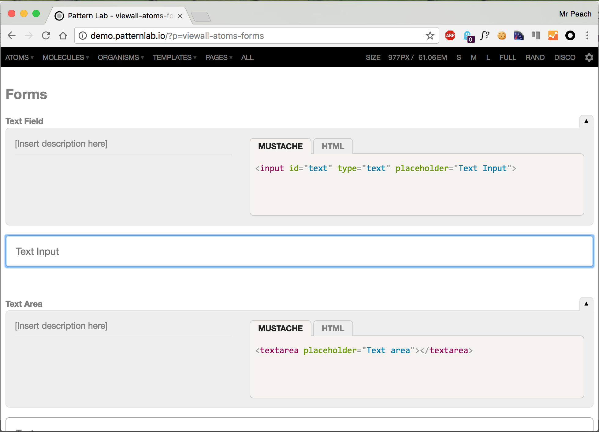The image size is (599, 432).
Task: Click the Text Area description placeholder text
Action: [x=61, y=326]
